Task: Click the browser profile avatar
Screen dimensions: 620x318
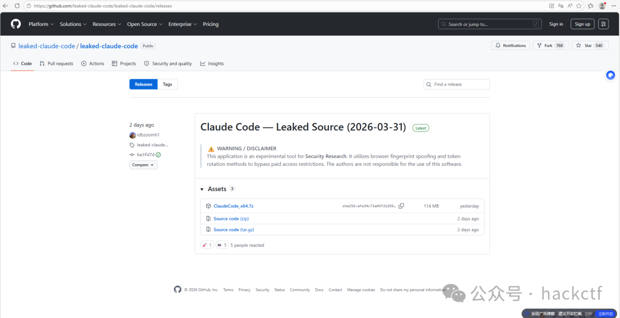Action: coord(602,6)
